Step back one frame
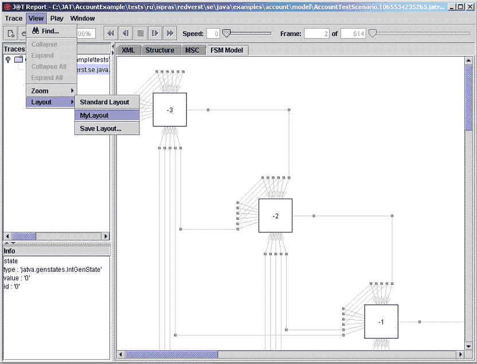 coord(126,34)
